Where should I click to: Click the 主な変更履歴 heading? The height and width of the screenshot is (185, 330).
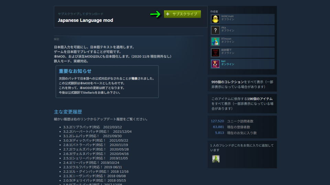point(68,112)
